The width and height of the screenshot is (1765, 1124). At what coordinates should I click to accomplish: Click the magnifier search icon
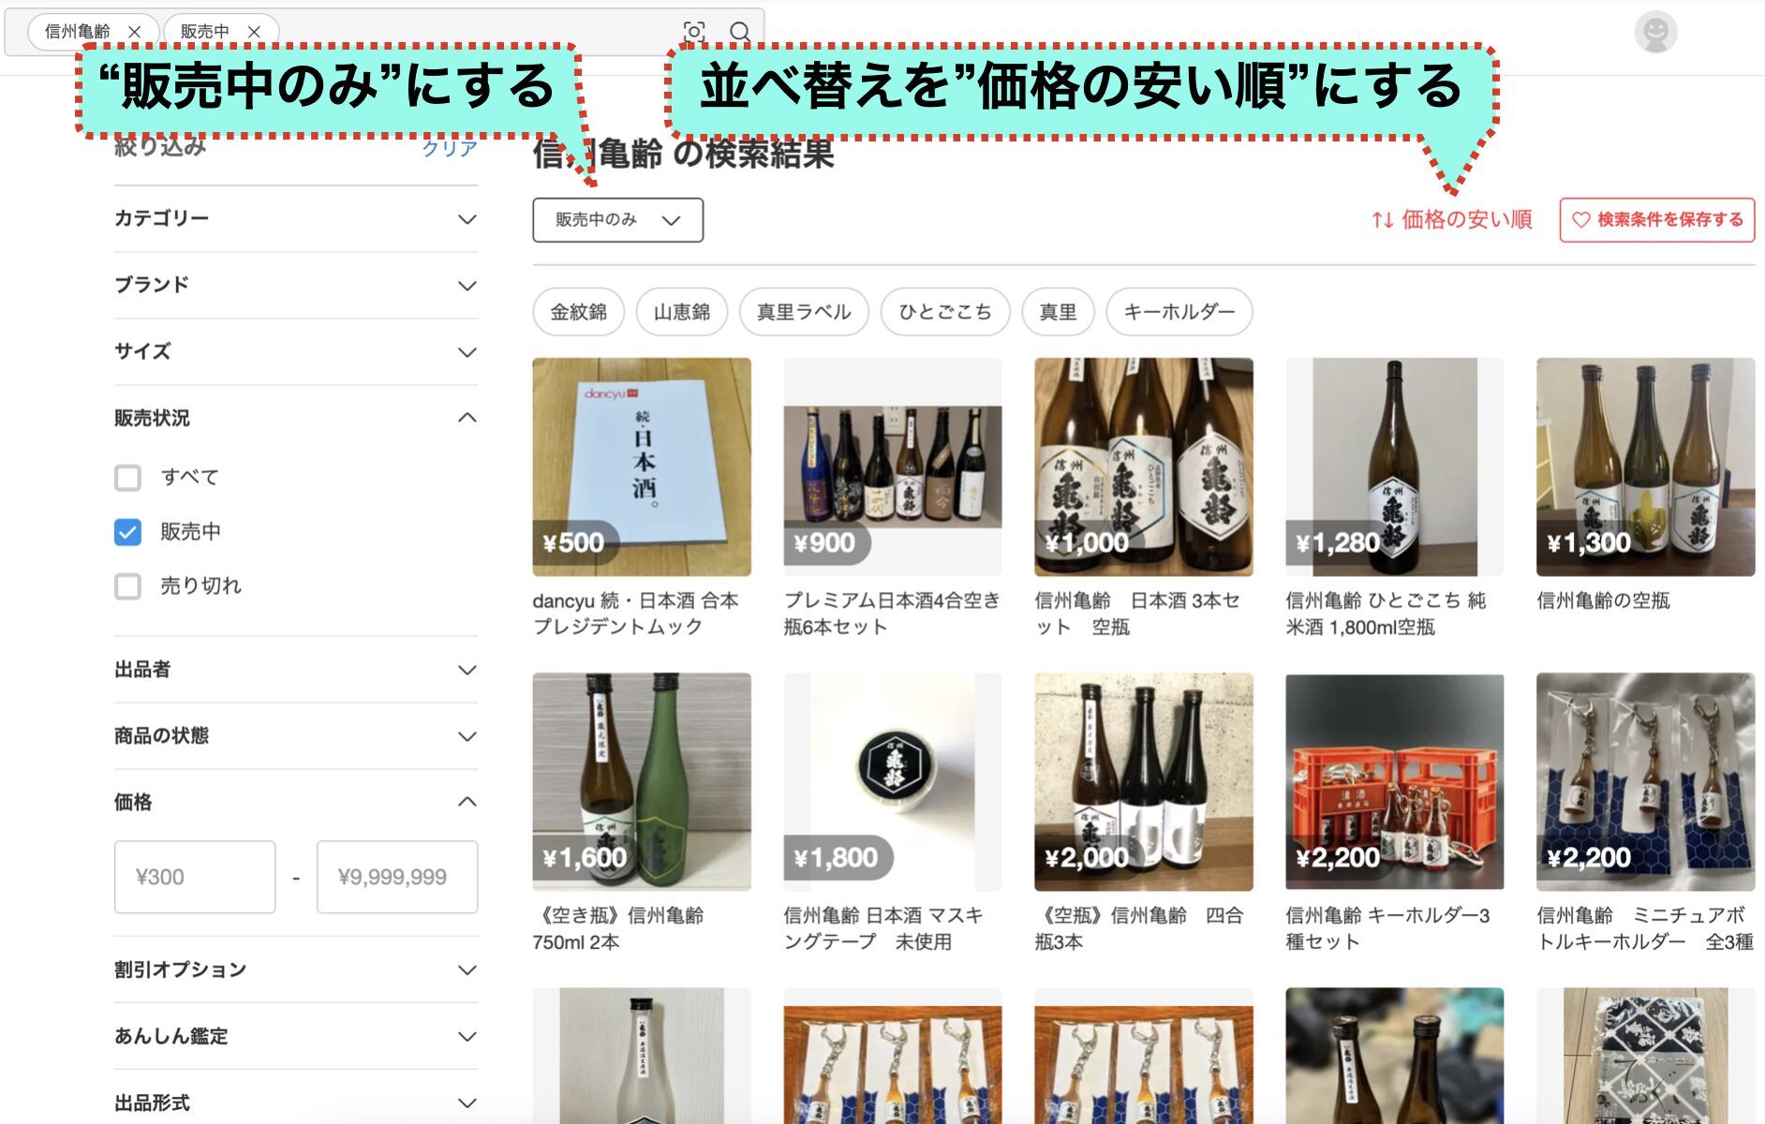[740, 32]
